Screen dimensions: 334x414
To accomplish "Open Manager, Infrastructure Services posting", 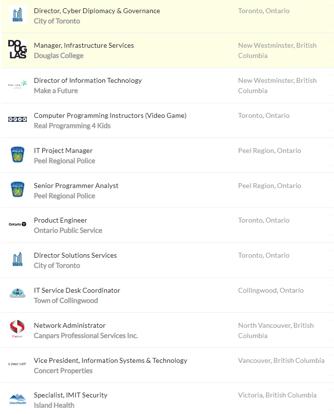I will (84, 45).
